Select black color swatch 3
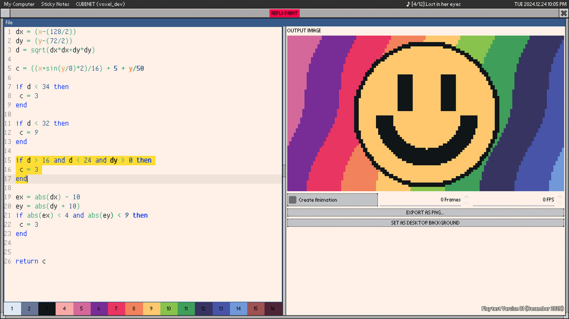 [47, 309]
